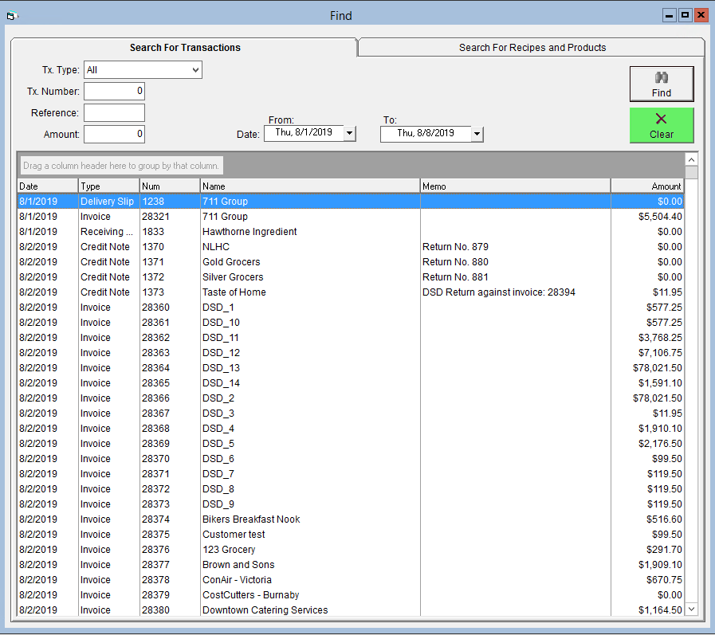This screenshot has width=715, height=635.
Task: Select the Customer test invoice
Action: coord(350,535)
